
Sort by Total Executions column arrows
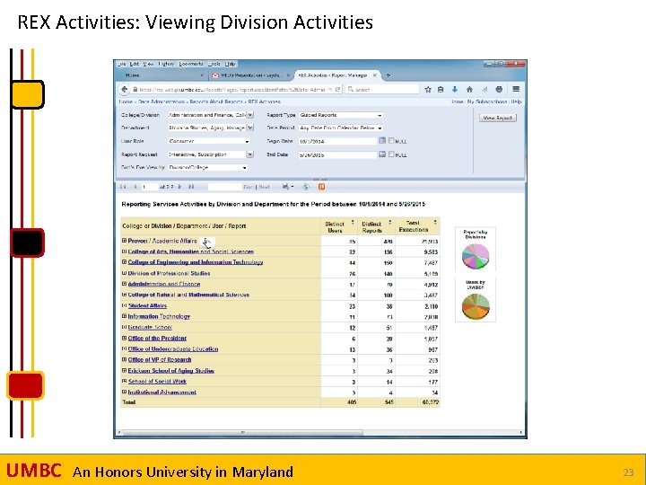(x=435, y=223)
